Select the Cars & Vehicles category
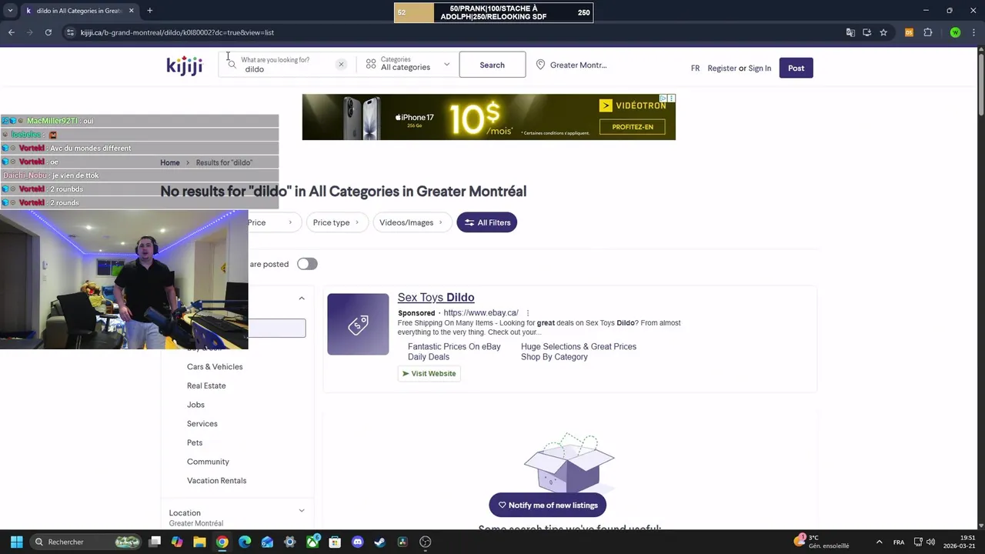Screen dimensions: 985x554 [215, 367]
